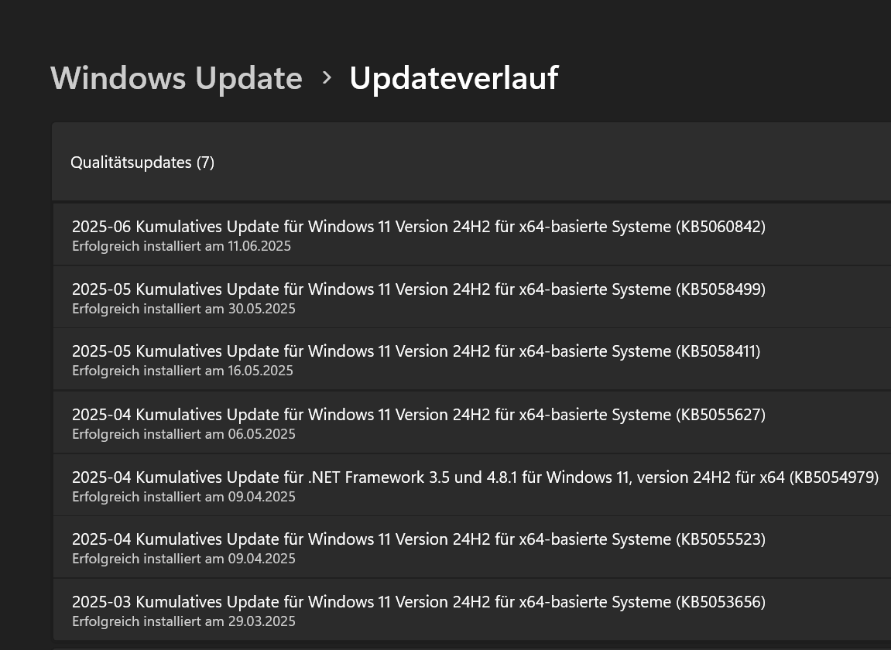891x650 pixels.
Task: Select installation date of KB5060842
Action: click(181, 246)
